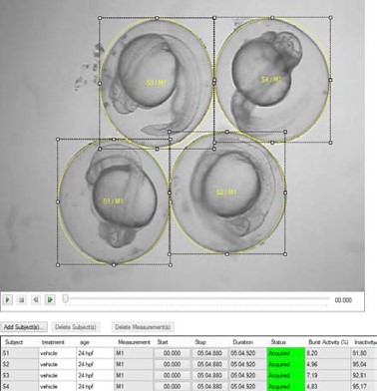377x391 pixels.
Task: Select the S3 subject row in table
Action: point(188,375)
